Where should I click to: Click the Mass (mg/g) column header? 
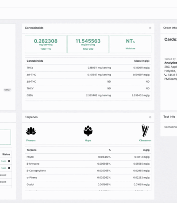click(x=142, y=61)
